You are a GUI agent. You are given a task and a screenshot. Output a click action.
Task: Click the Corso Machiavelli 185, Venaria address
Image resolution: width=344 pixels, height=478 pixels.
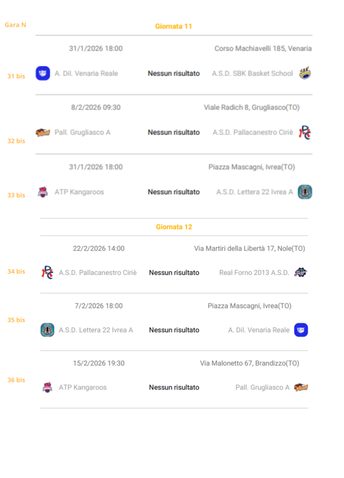click(263, 48)
